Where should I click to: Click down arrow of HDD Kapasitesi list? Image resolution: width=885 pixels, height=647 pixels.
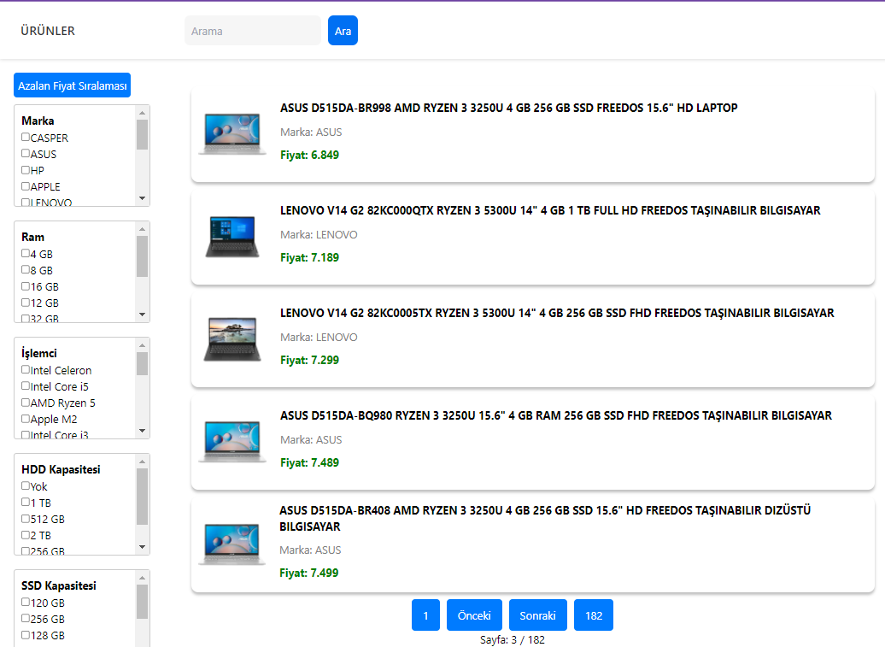pos(142,547)
